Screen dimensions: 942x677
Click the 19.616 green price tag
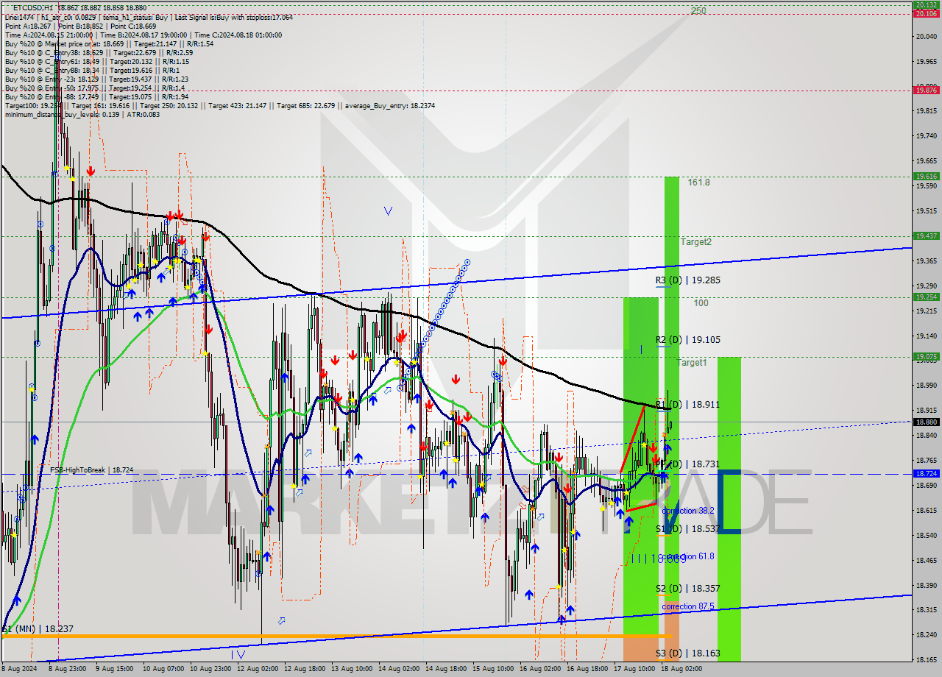(x=925, y=176)
